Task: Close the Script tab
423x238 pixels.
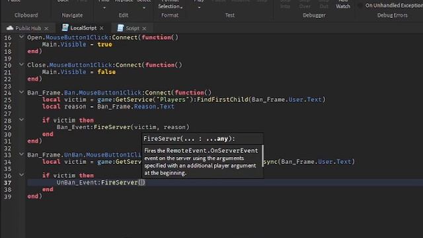Action: (144, 28)
